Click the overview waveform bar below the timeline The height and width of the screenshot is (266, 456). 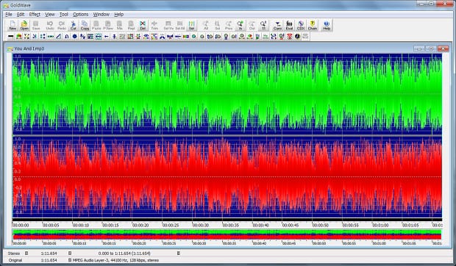tap(227, 234)
